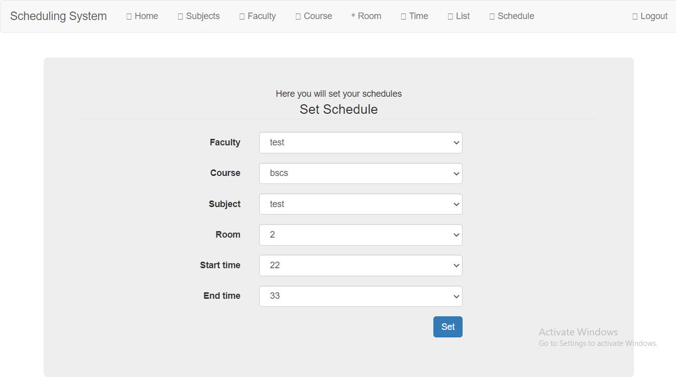Click the Logout icon at top right
Viewport: 676px width, 383px height.
coord(634,16)
